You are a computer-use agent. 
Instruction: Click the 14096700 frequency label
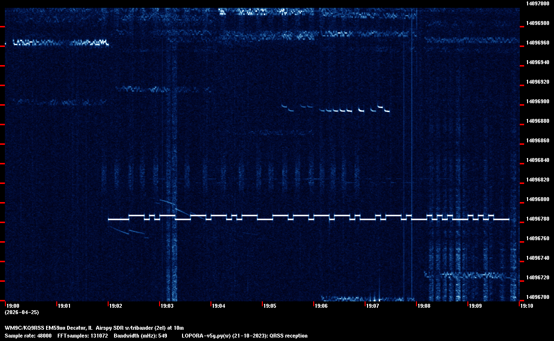pyautogui.click(x=538, y=297)
